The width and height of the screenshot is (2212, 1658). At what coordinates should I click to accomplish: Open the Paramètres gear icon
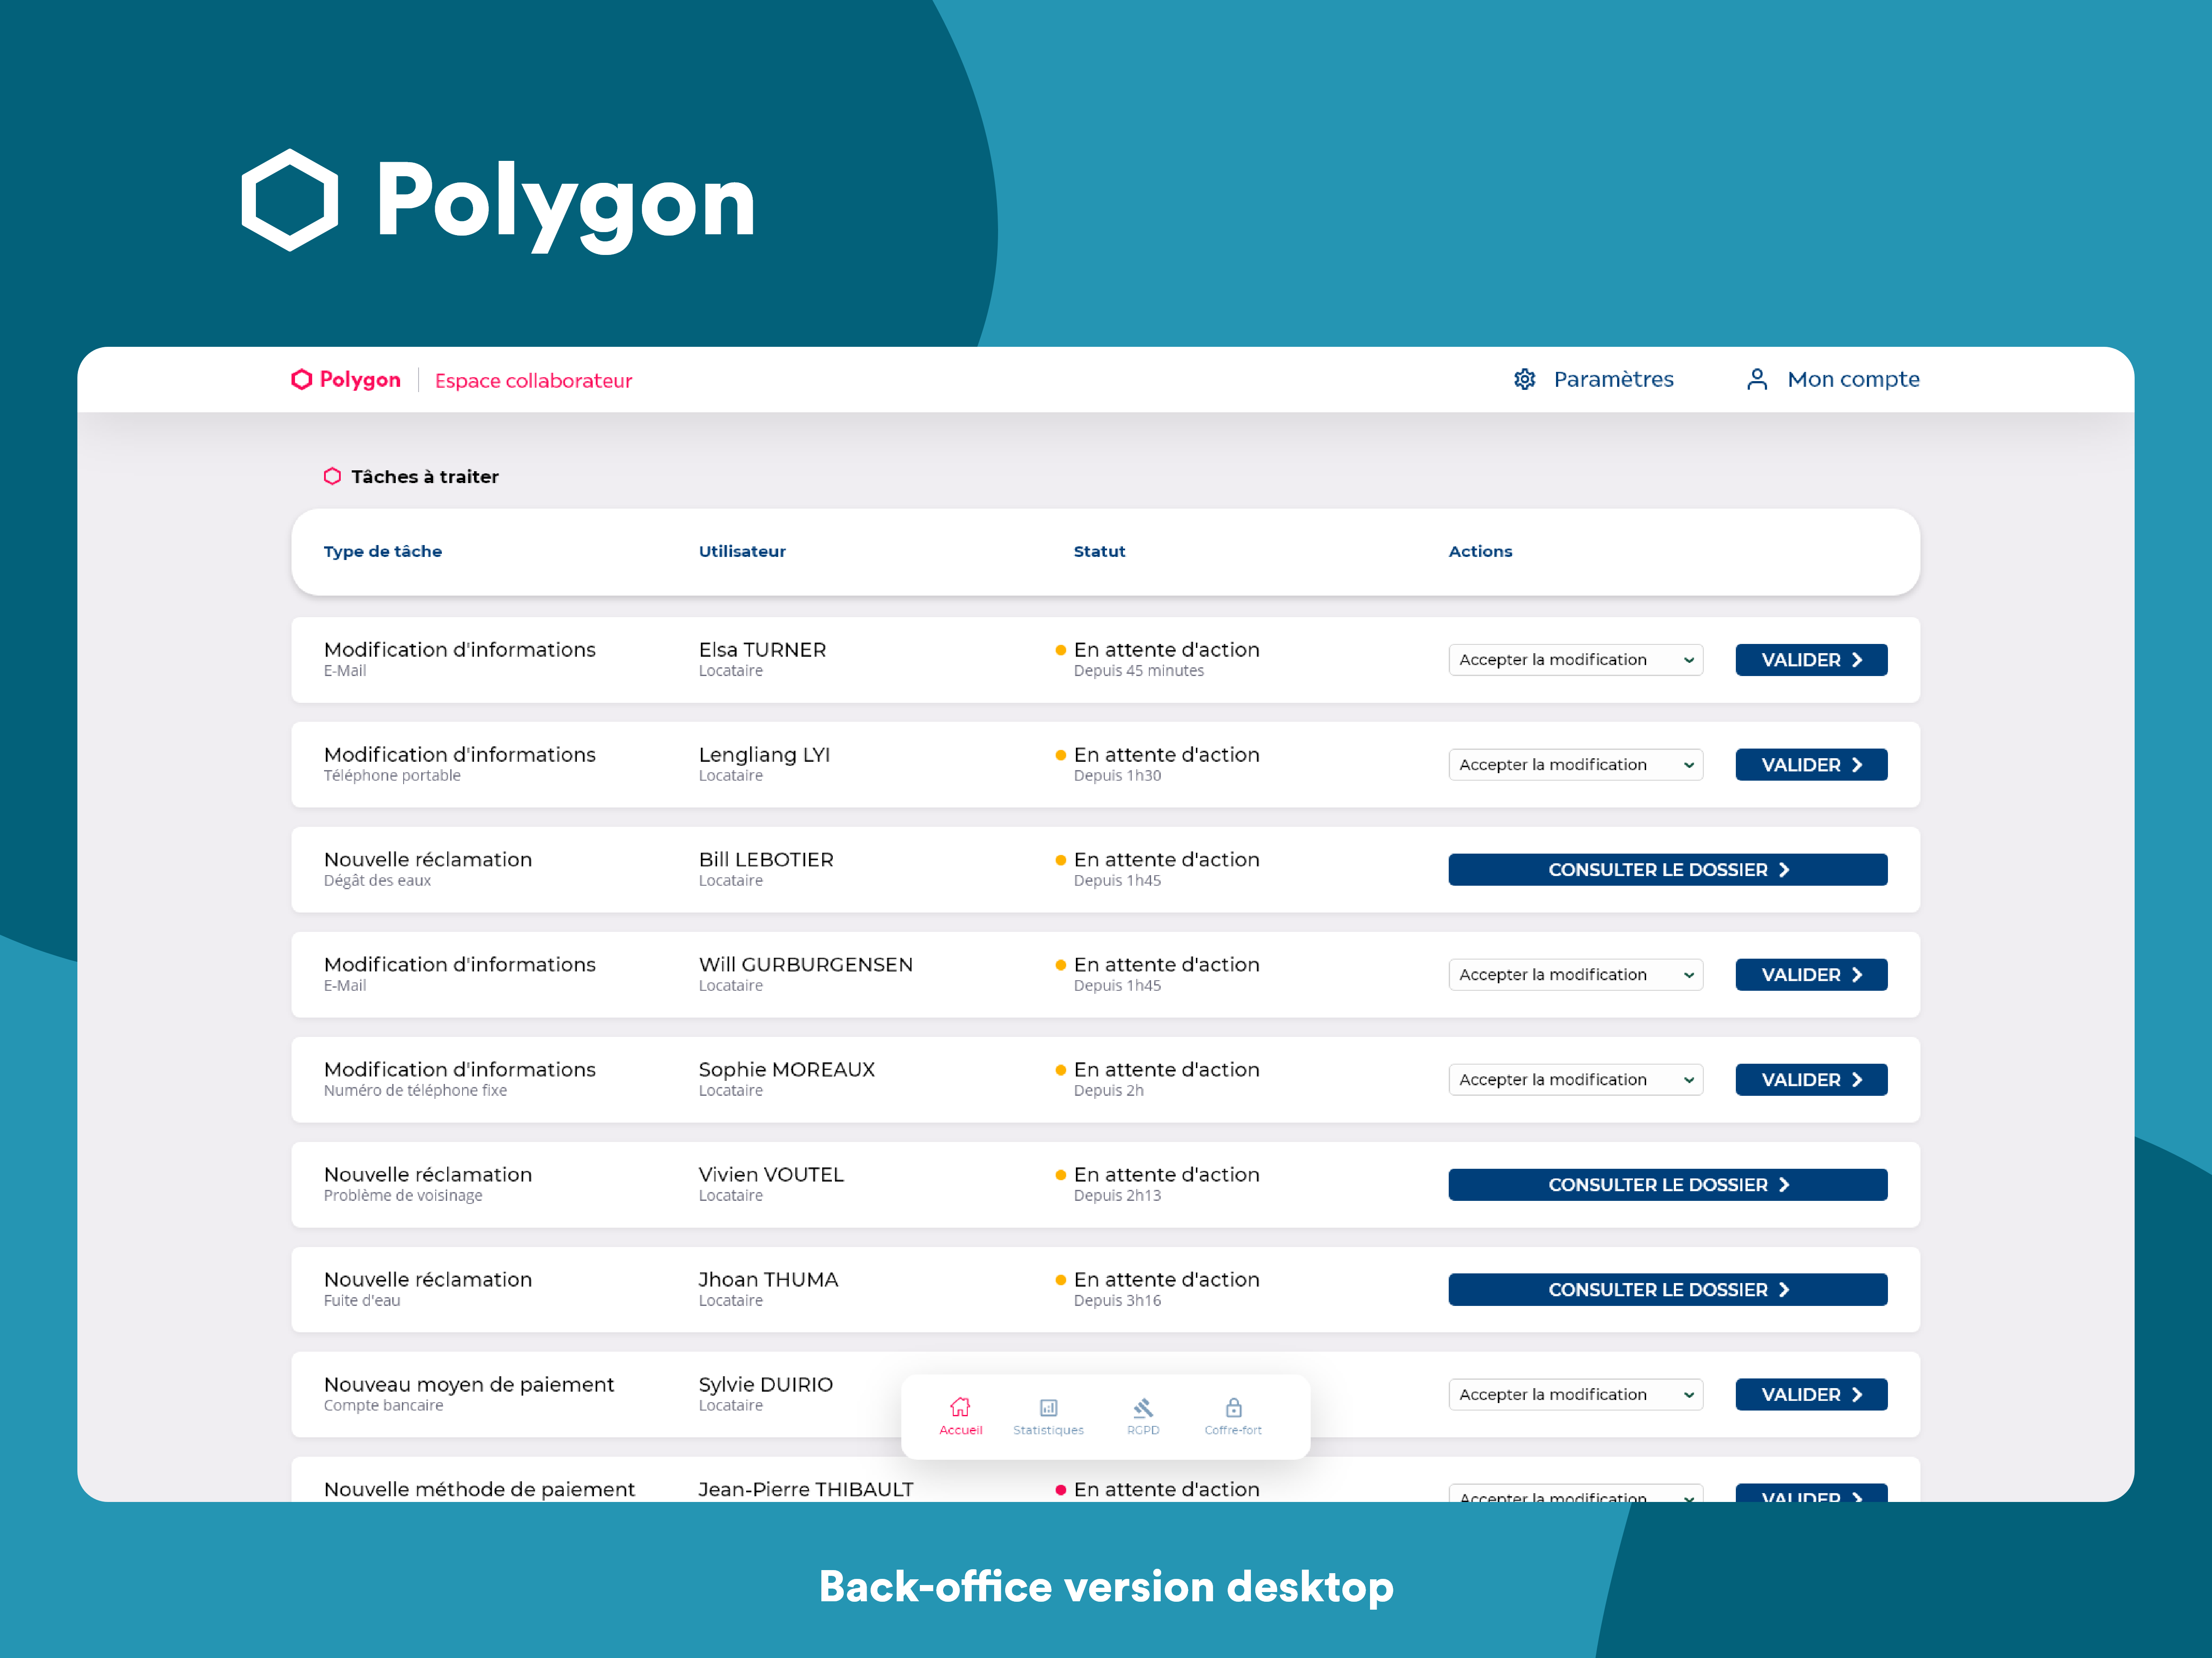(x=1524, y=379)
